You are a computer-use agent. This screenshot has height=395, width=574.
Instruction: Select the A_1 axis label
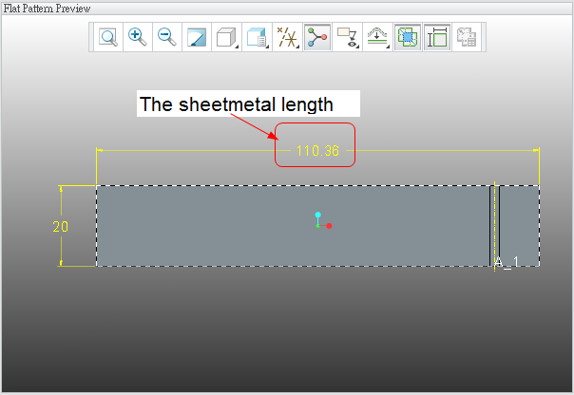(x=507, y=262)
